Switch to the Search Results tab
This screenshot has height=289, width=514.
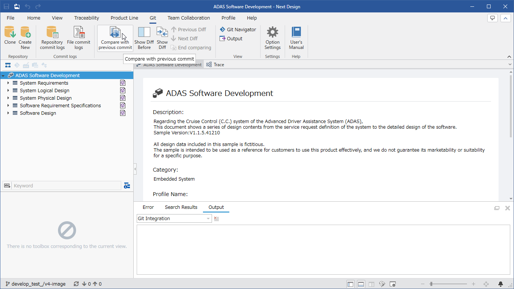pos(181,207)
